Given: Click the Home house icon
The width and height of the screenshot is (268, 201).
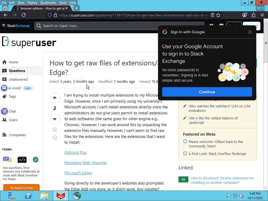Looking at the screenshot, I should pyautogui.click(x=4, y=62).
